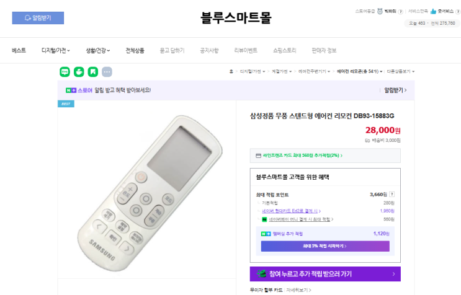
Task: Open the 다른상품보기 dropdown
Action: (400, 71)
